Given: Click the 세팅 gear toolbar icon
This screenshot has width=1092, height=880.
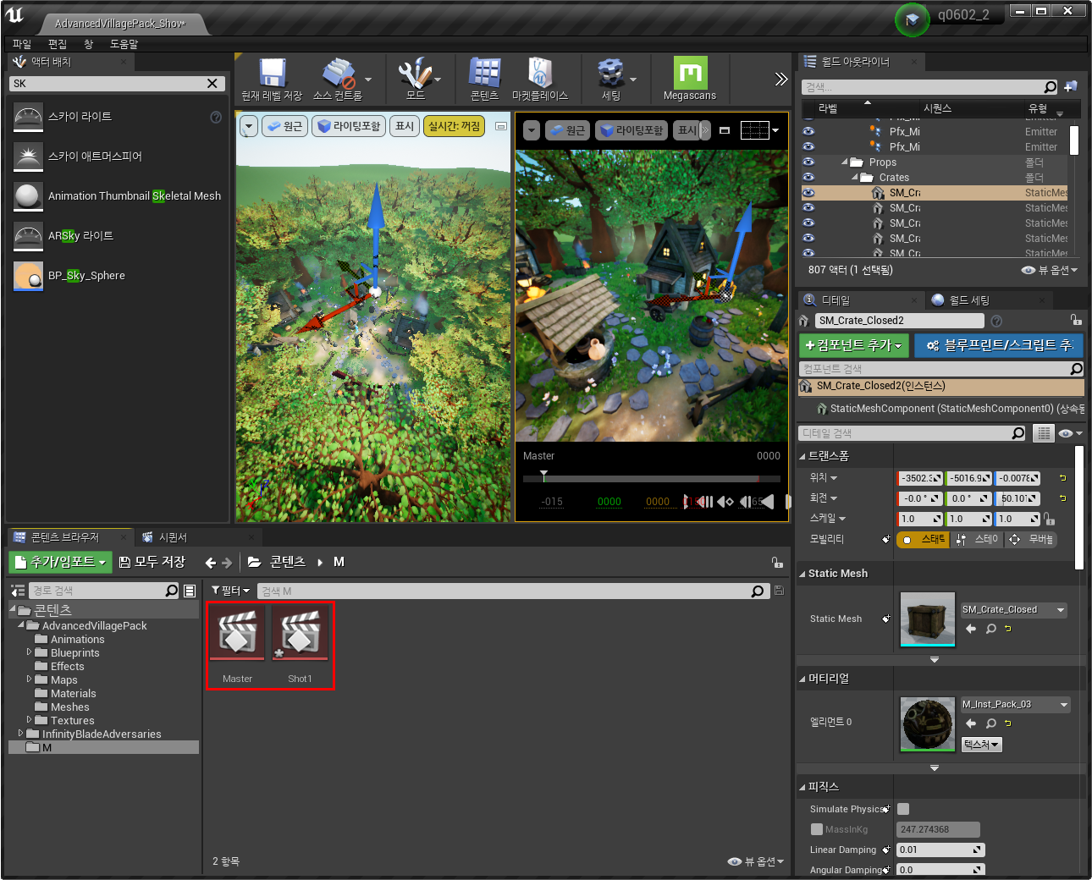Looking at the screenshot, I should (610, 73).
